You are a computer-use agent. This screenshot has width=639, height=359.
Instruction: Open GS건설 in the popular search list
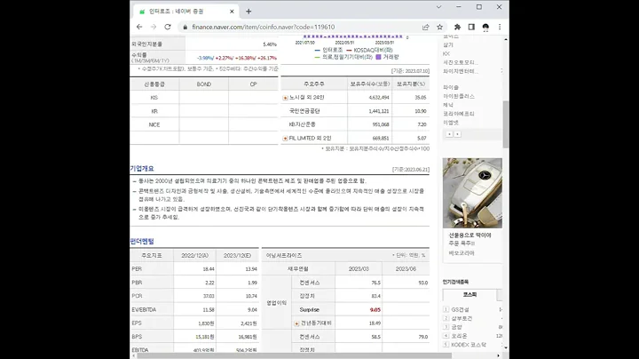click(x=460, y=309)
